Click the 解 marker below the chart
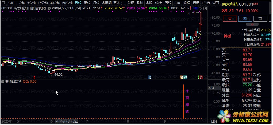Screen dimensions: 273x125 [x=185, y=77]
